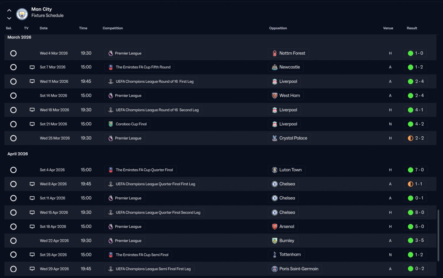
Task: Go to previous club with up chevron
Action: pos(9,10)
